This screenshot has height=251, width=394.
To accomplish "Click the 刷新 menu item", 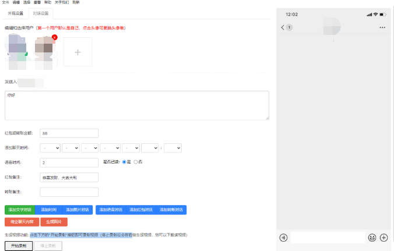I will pyautogui.click(x=76, y=2).
